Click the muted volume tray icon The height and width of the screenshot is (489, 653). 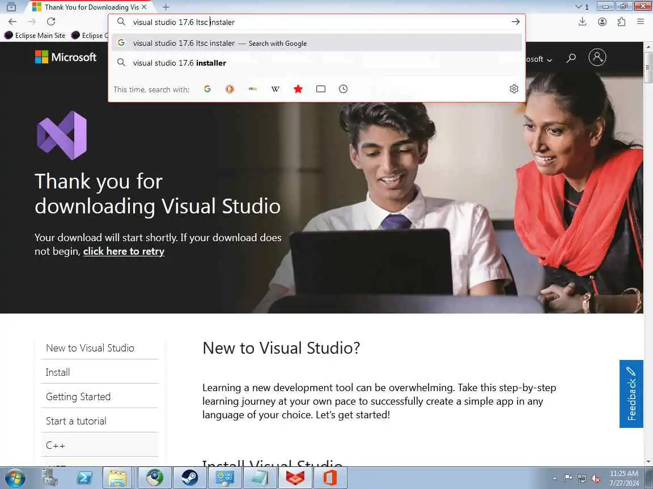tap(596, 478)
